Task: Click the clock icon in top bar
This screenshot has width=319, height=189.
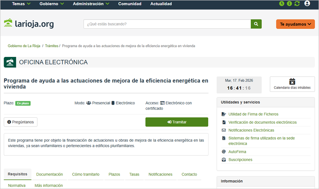Action: tap(282, 4)
